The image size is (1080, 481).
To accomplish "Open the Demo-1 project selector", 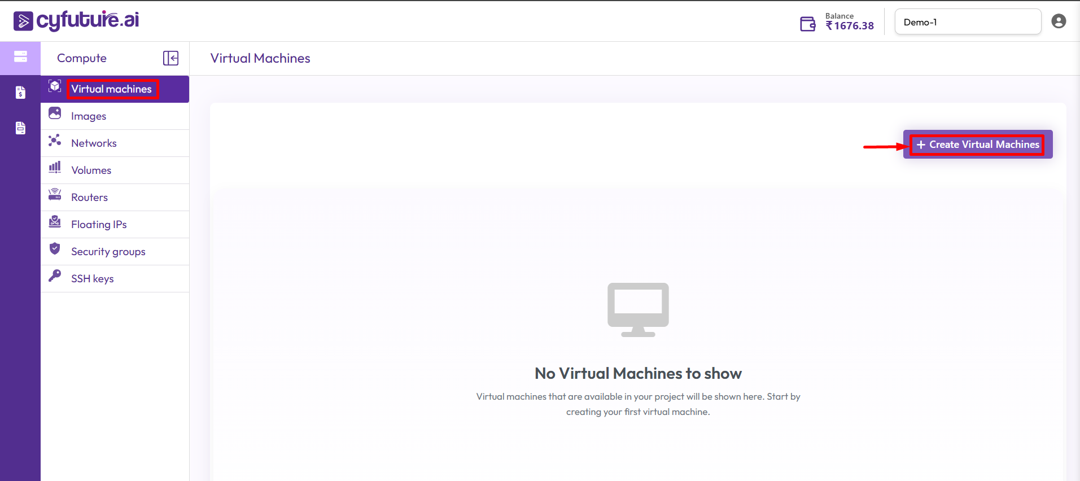I will (968, 22).
